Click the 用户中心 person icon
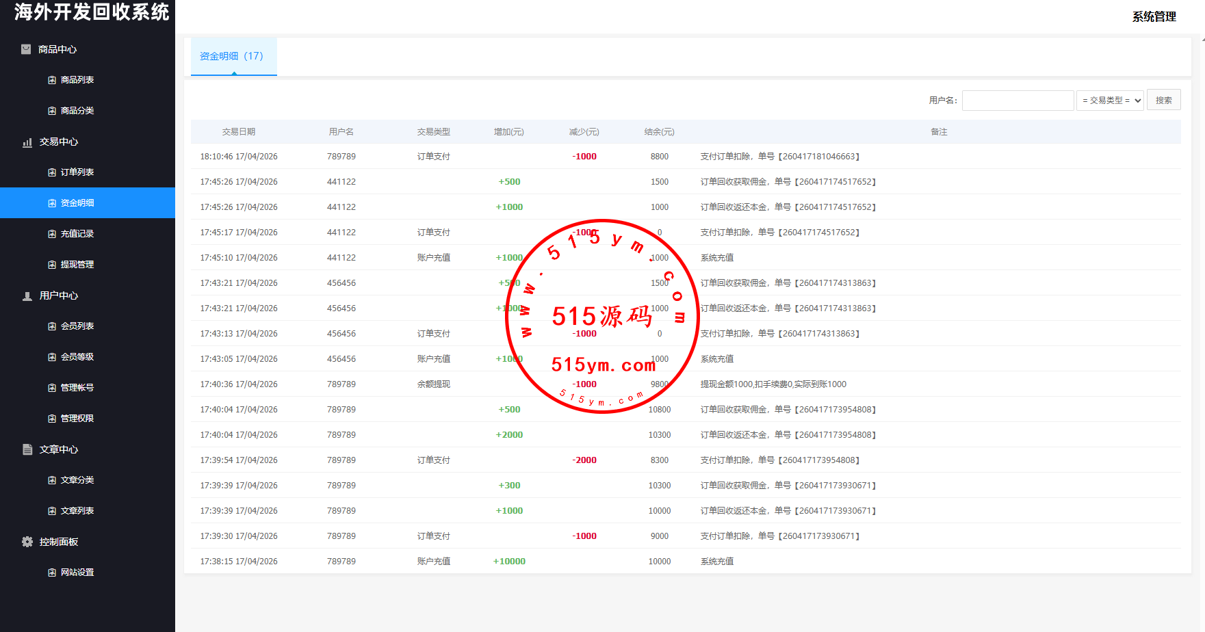1205x632 pixels. point(27,296)
